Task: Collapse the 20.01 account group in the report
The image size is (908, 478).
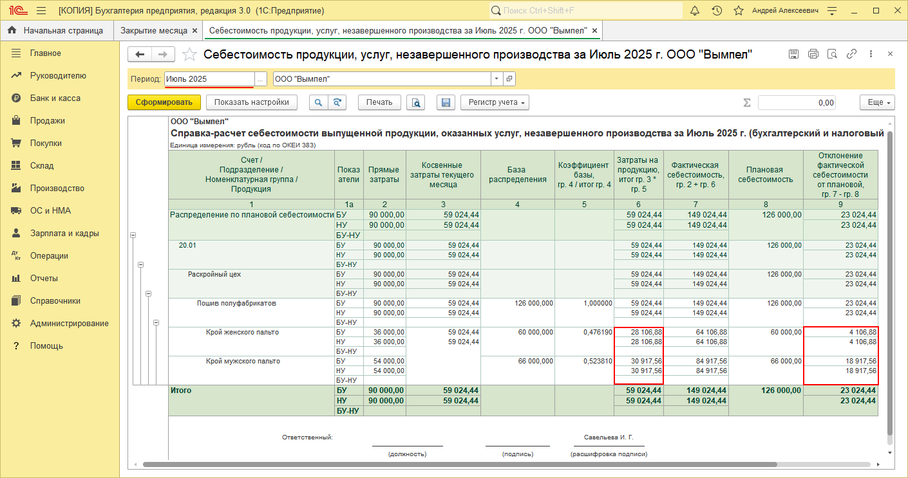Action: [140, 264]
